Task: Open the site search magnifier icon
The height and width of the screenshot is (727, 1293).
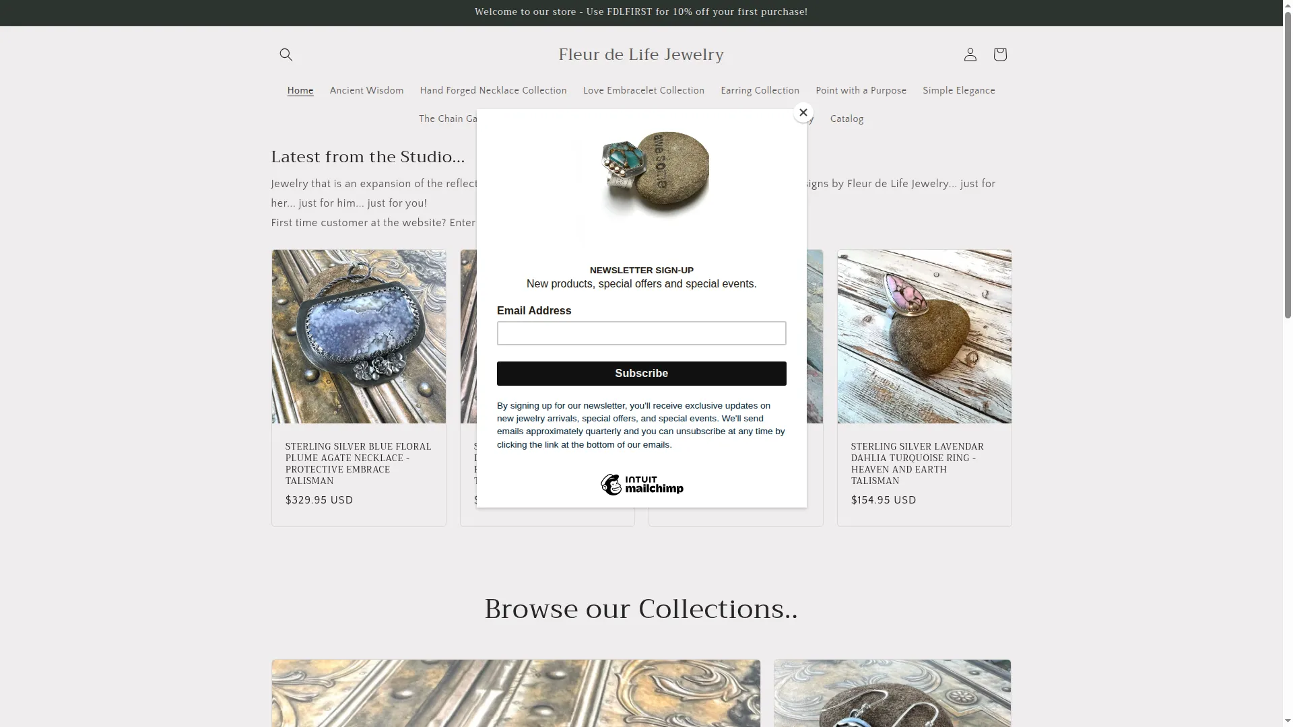Action: [x=286, y=55]
